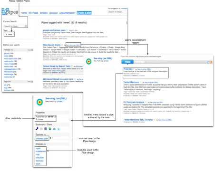Click the 'loop' module link
The image size is (215, 171).
38,154
